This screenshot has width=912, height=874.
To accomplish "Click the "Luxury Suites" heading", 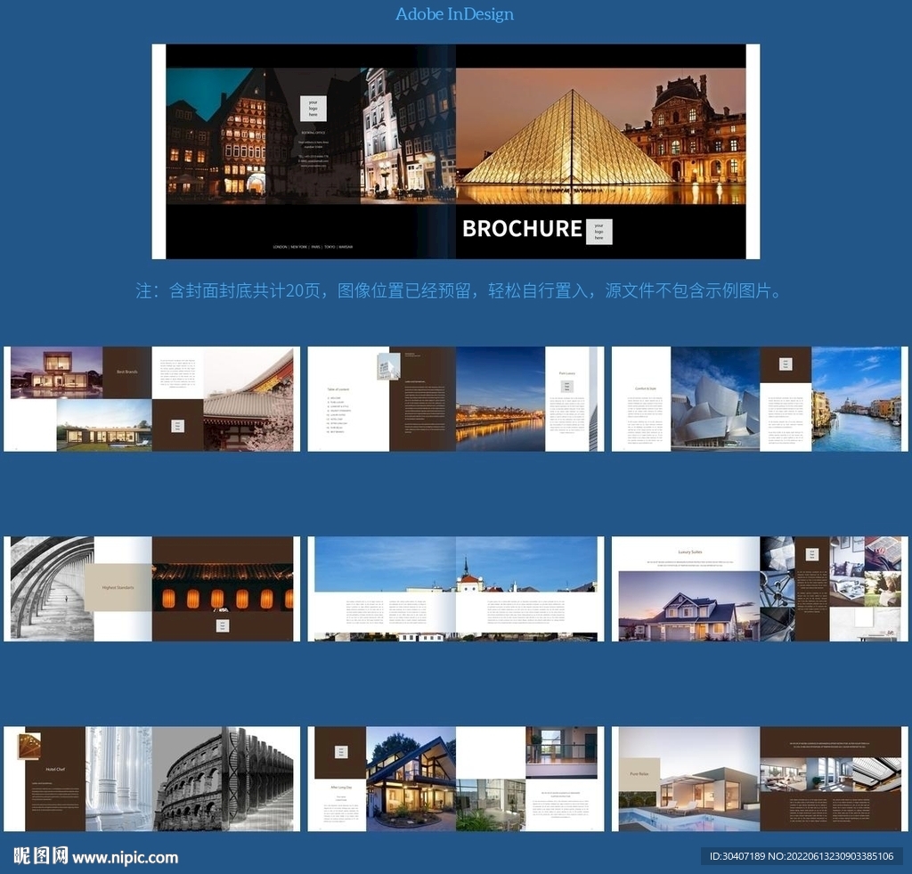I will tap(690, 551).
